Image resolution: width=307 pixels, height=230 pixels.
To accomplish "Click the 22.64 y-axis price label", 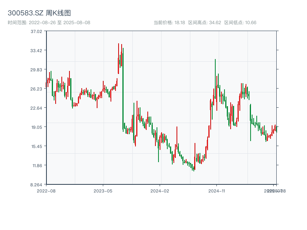I will pos(36,108).
